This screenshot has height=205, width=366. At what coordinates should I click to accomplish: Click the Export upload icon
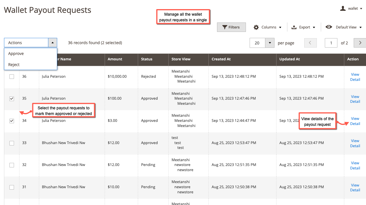tap(294, 27)
